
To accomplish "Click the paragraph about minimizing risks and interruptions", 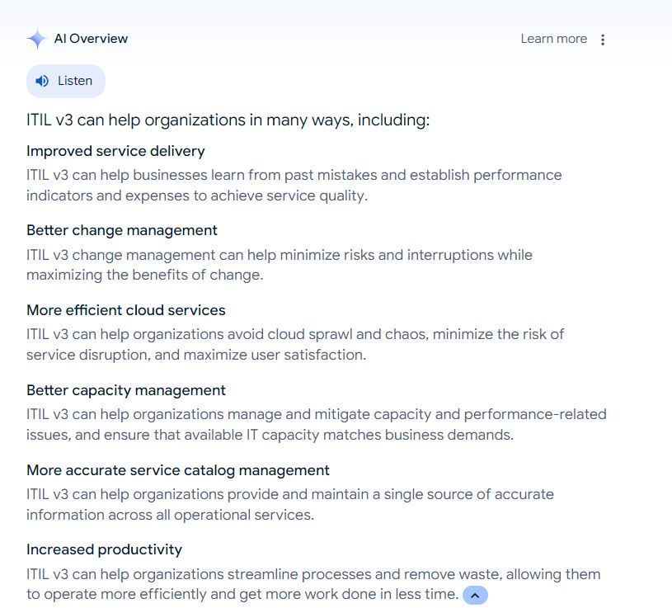I will (x=279, y=265).
